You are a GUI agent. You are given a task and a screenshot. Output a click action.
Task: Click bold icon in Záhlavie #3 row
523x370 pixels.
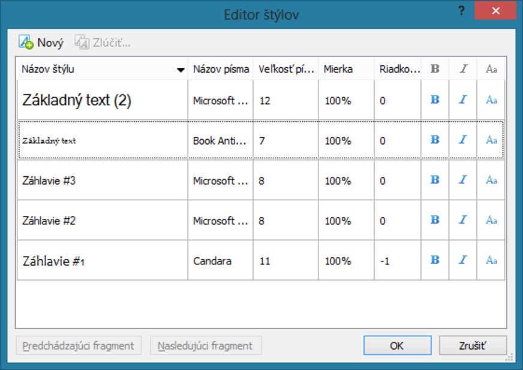pos(435,180)
